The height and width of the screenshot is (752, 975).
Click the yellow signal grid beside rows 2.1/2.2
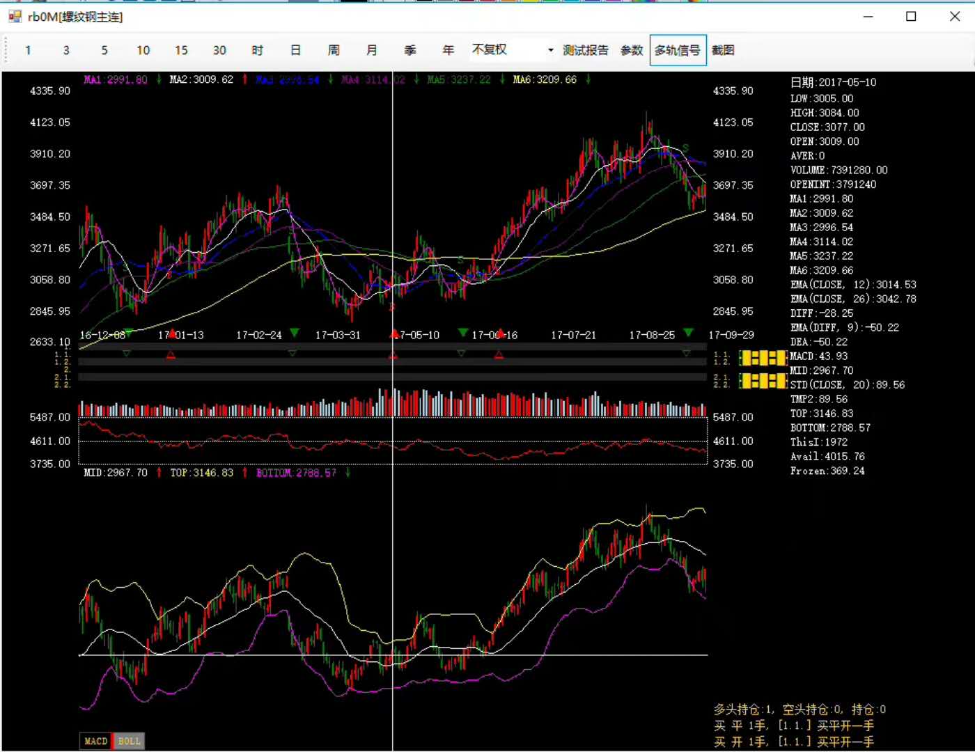pos(763,381)
